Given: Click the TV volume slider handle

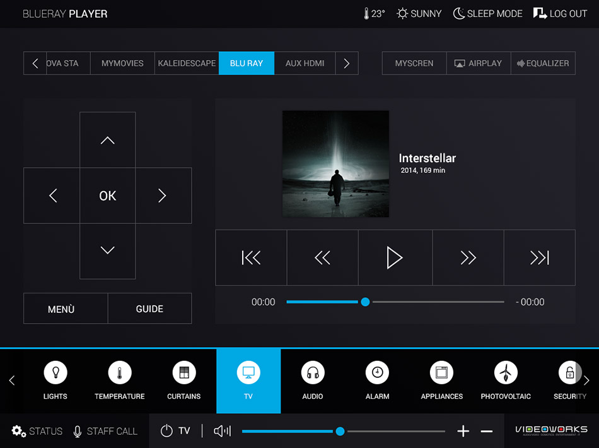Looking at the screenshot, I should 340,432.
